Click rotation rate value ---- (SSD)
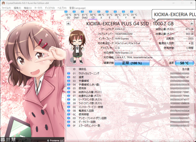 [184, 38]
